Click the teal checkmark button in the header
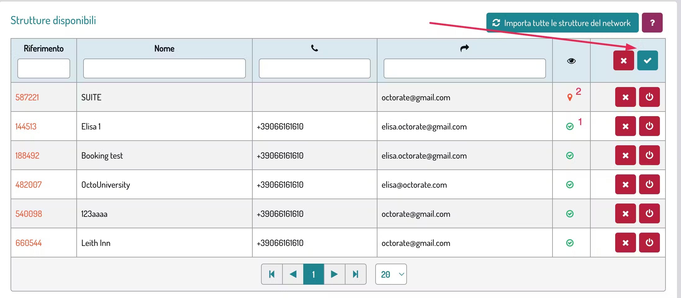 click(x=647, y=60)
